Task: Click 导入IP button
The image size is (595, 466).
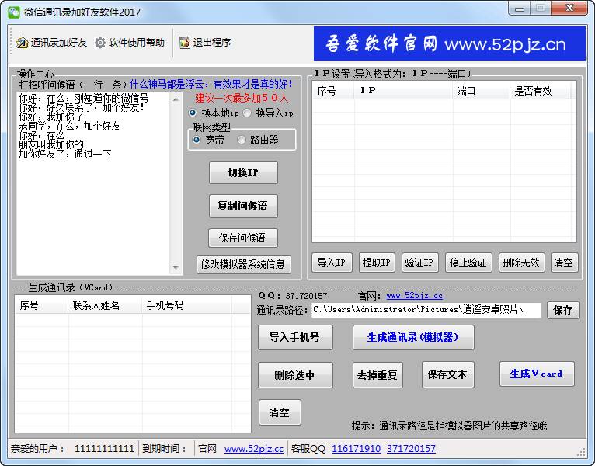Action: (x=332, y=263)
